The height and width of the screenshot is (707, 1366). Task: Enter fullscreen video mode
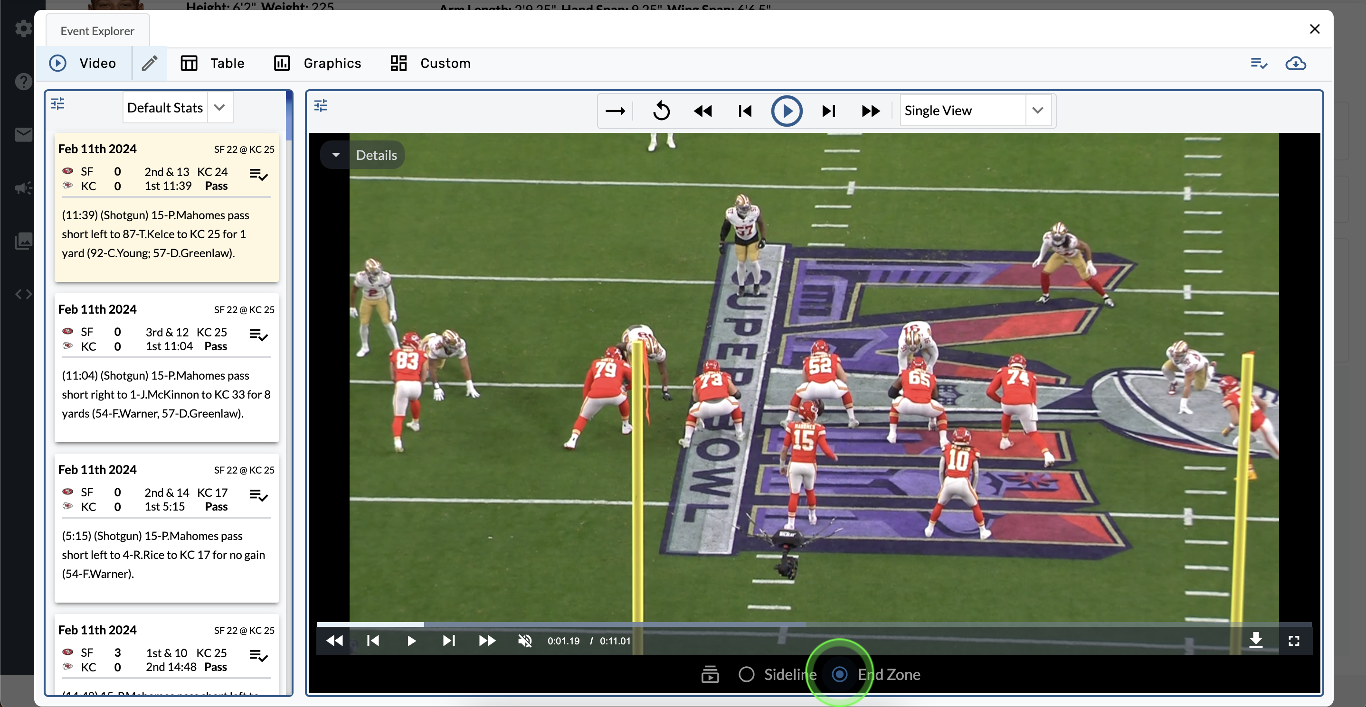point(1294,641)
